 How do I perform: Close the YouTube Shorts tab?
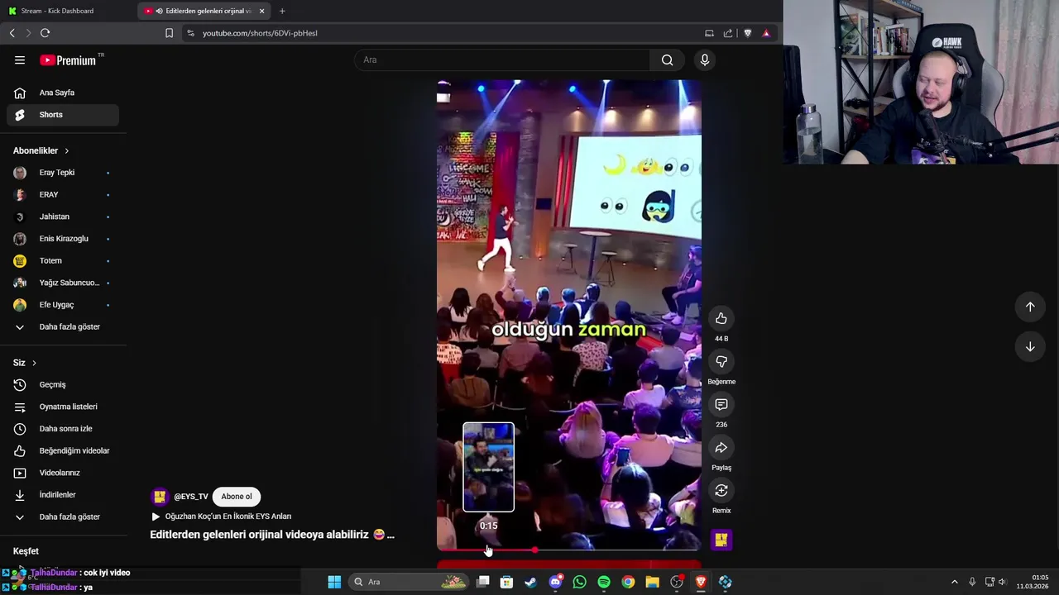pyautogui.click(x=262, y=11)
